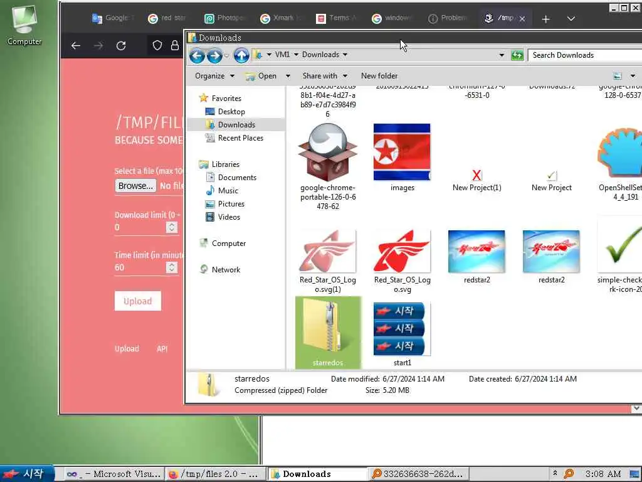This screenshot has width=642, height=482.
Task: Open the change view options dropdown arrow
Action: (x=633, y=76)
